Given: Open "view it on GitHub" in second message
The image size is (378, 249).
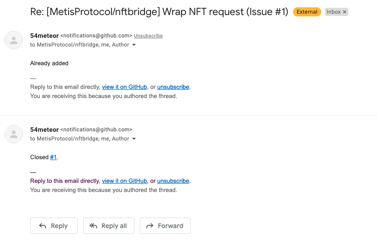Looking at the screenshot, I should point(124,181).
